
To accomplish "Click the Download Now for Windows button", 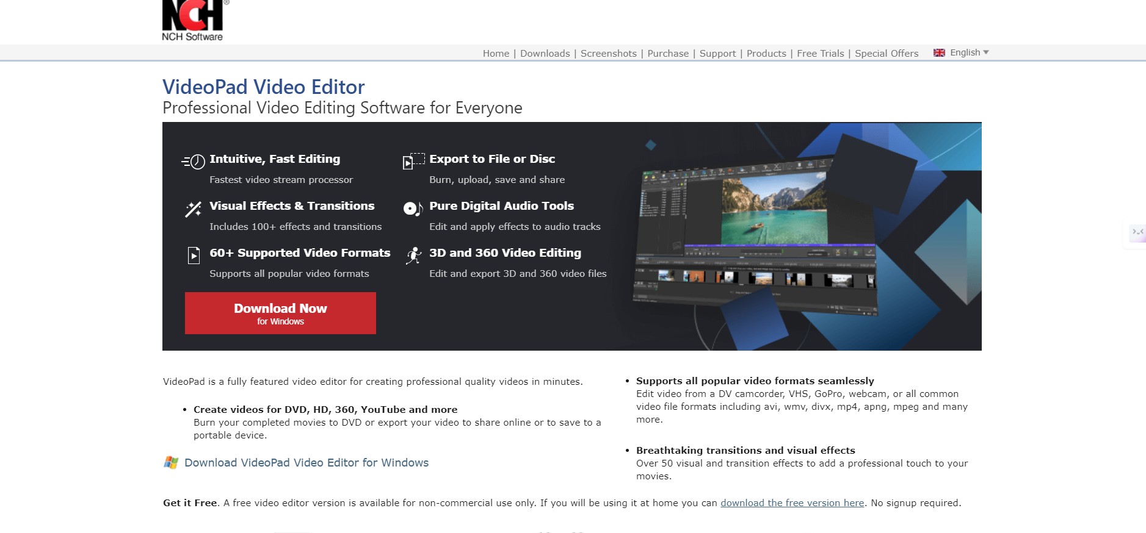I will pyautogui.click(x=280, y=313).
